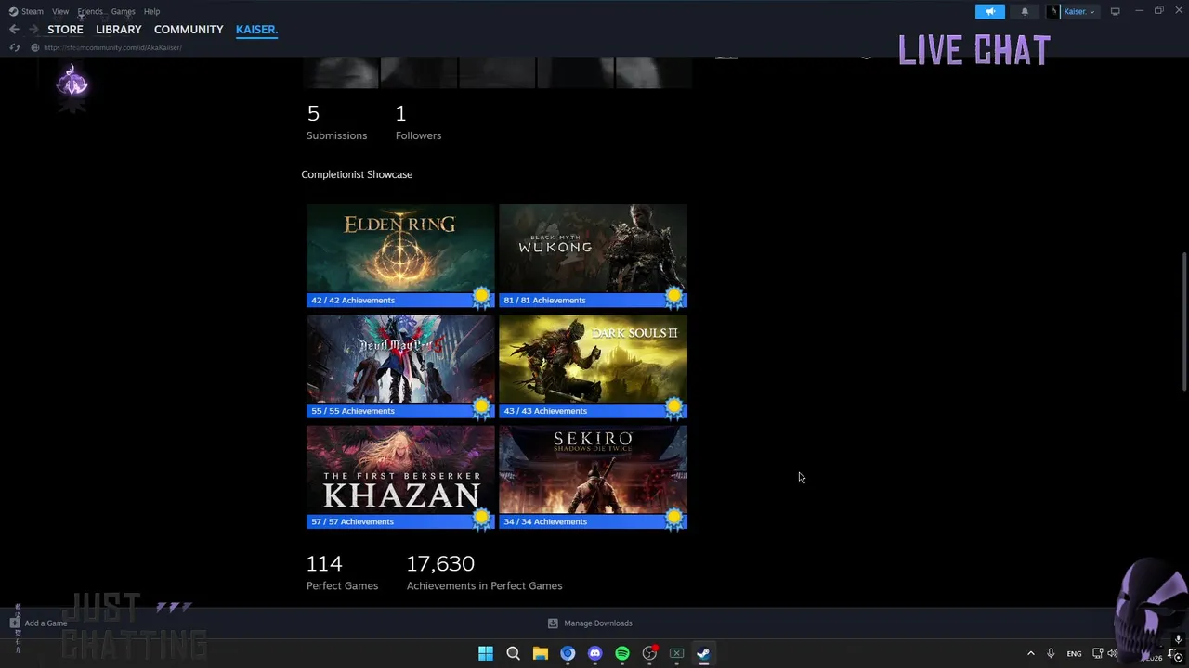The width and height of the screenshot is (1189, 668).
Task: Go to the LIBRARY tab
Action: (x=119, y=30)
